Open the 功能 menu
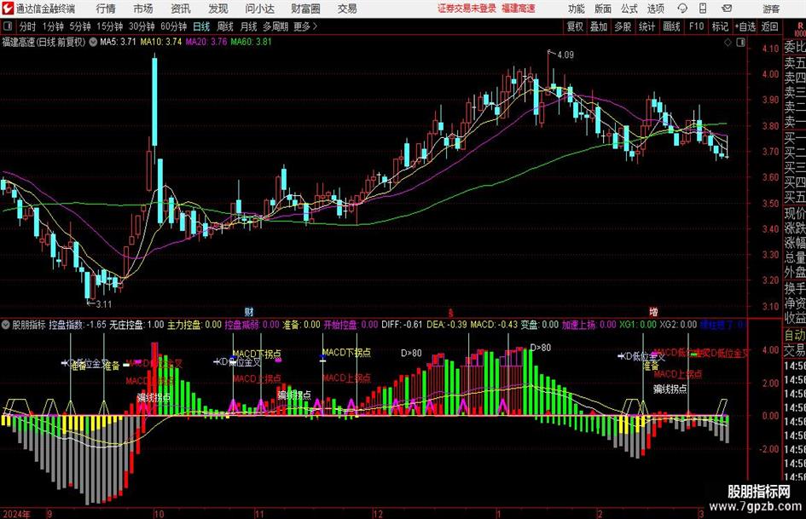This screenshot has height=519, width=806. coord(577,9)
